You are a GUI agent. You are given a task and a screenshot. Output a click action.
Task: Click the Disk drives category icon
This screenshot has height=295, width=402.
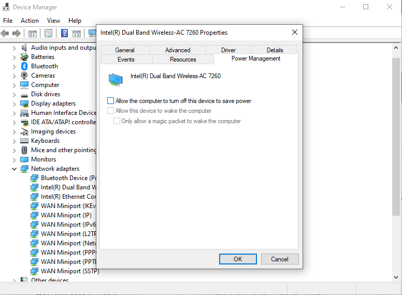(24, 95)
